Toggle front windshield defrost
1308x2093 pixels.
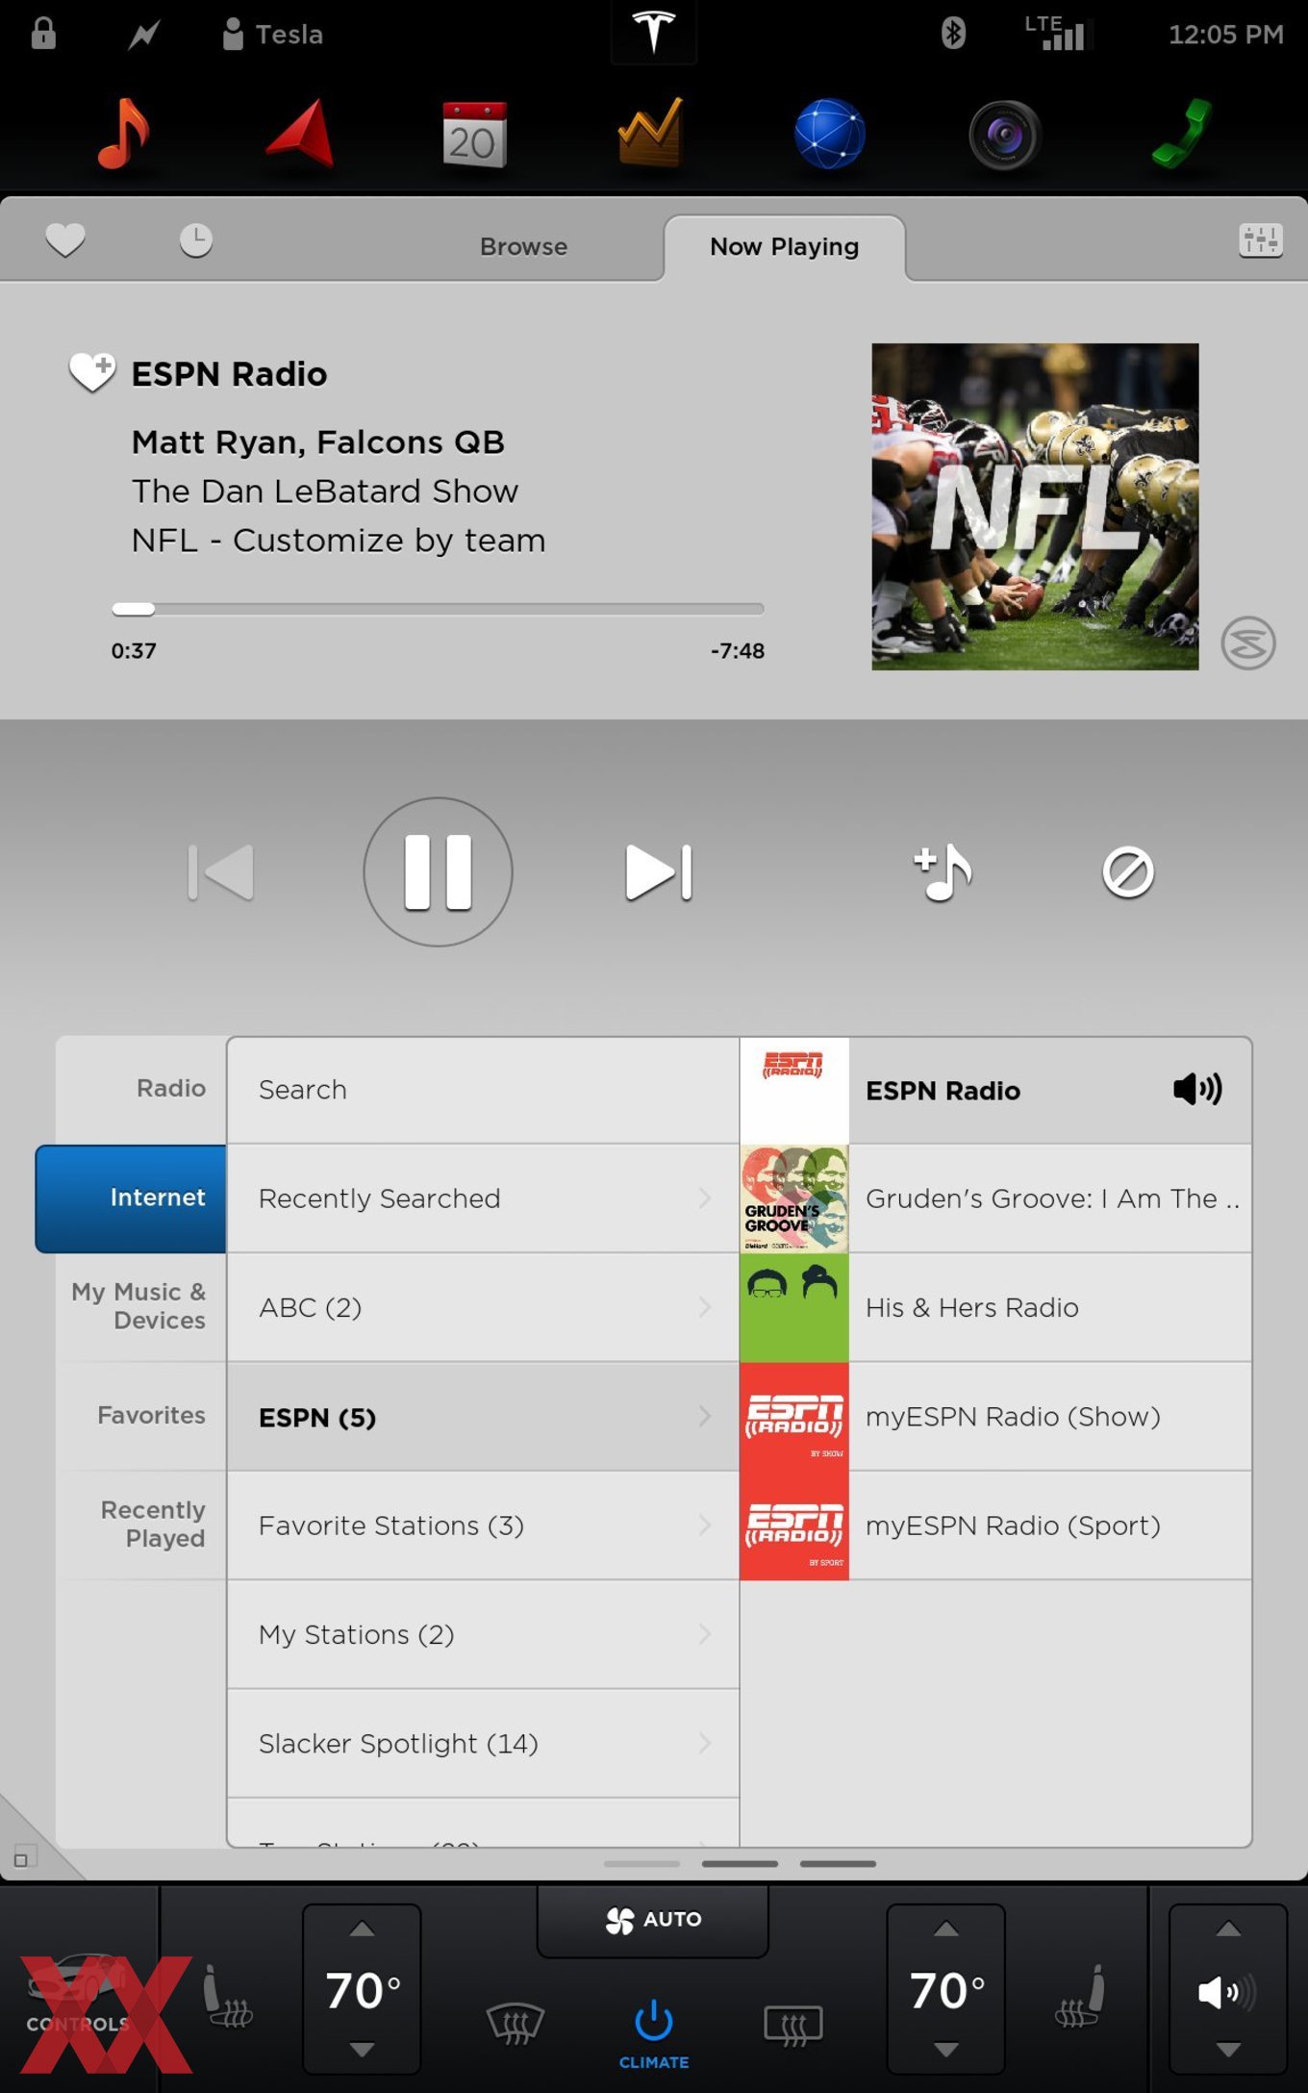pyautogui.click(x=516, y=2024)
